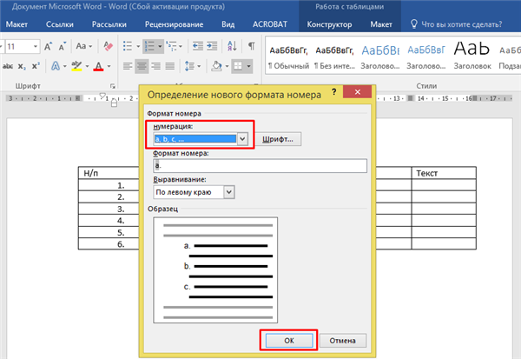This screenshot has width=521, height=359.
Task: Click the Текст header cell
Action: [444, 173]
